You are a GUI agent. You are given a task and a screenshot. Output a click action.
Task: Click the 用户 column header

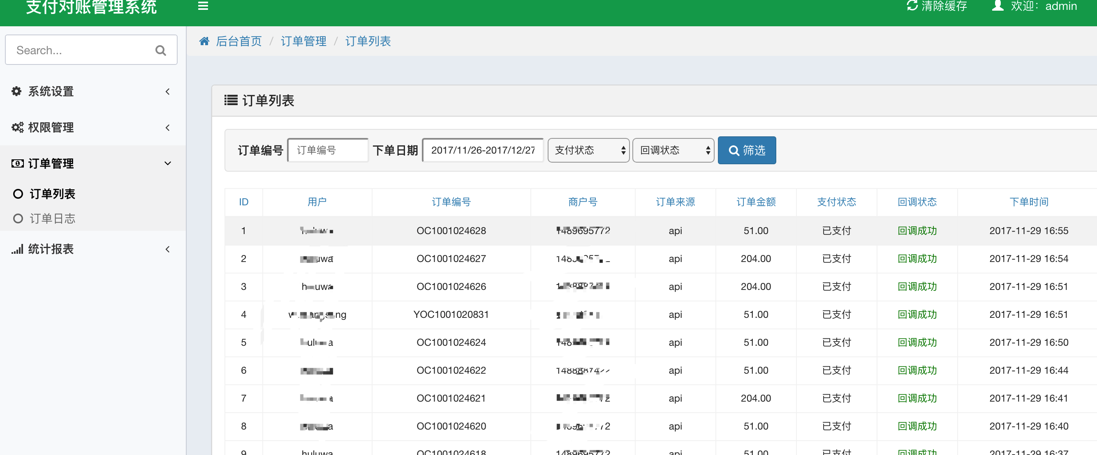click(317, 202)
